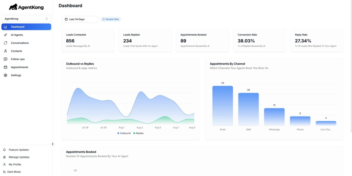Open the Last 14 Days date range picker

click(x=80, y=19)
